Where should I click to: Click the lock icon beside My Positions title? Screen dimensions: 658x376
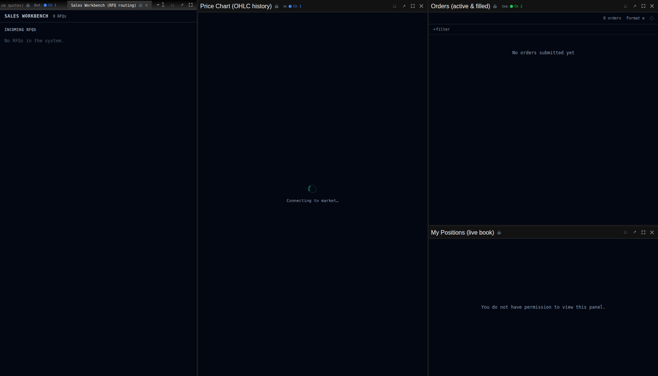point(499,233)
